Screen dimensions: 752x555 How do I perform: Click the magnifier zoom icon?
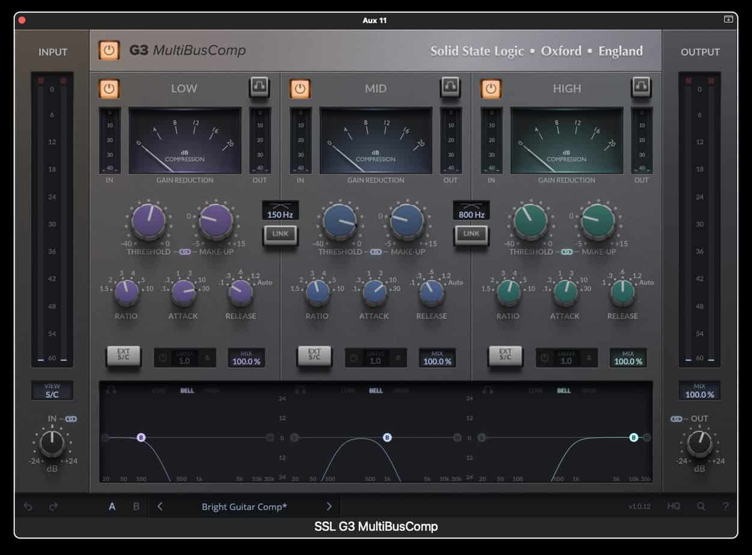click(701, 506)
